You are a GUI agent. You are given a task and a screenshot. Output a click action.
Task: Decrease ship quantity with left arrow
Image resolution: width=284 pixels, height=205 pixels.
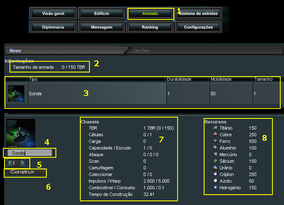[x=9, y=163]
